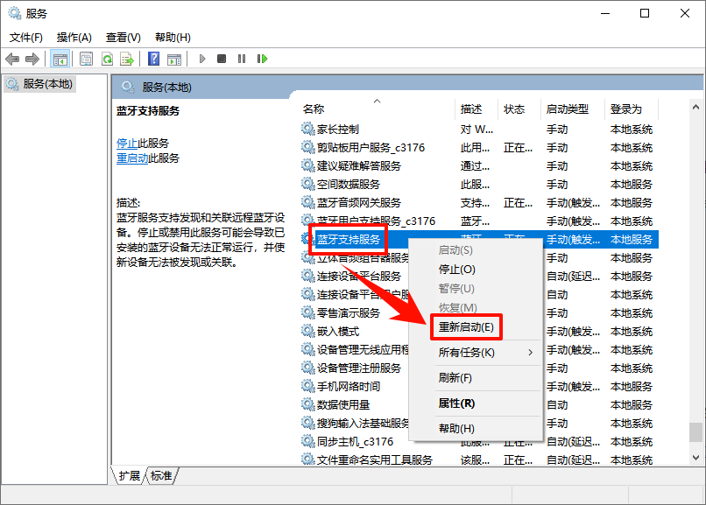
Task: Click the Stop service square icon
Action: coord(222,59)
